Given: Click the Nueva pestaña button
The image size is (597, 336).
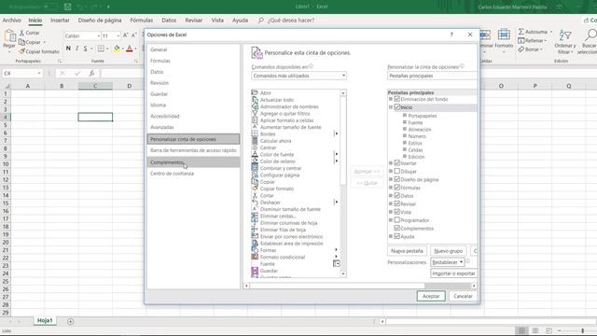Looking at the screenshot, I should tap(407, 251).
